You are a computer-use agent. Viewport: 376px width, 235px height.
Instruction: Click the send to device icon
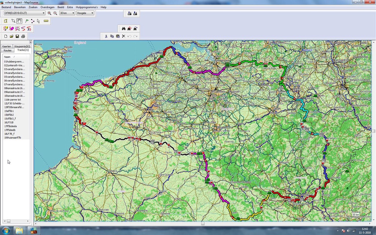tap(129, 13)
